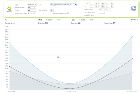
Task: Open the File dropdown with open_application url
Action: (63, 5)
